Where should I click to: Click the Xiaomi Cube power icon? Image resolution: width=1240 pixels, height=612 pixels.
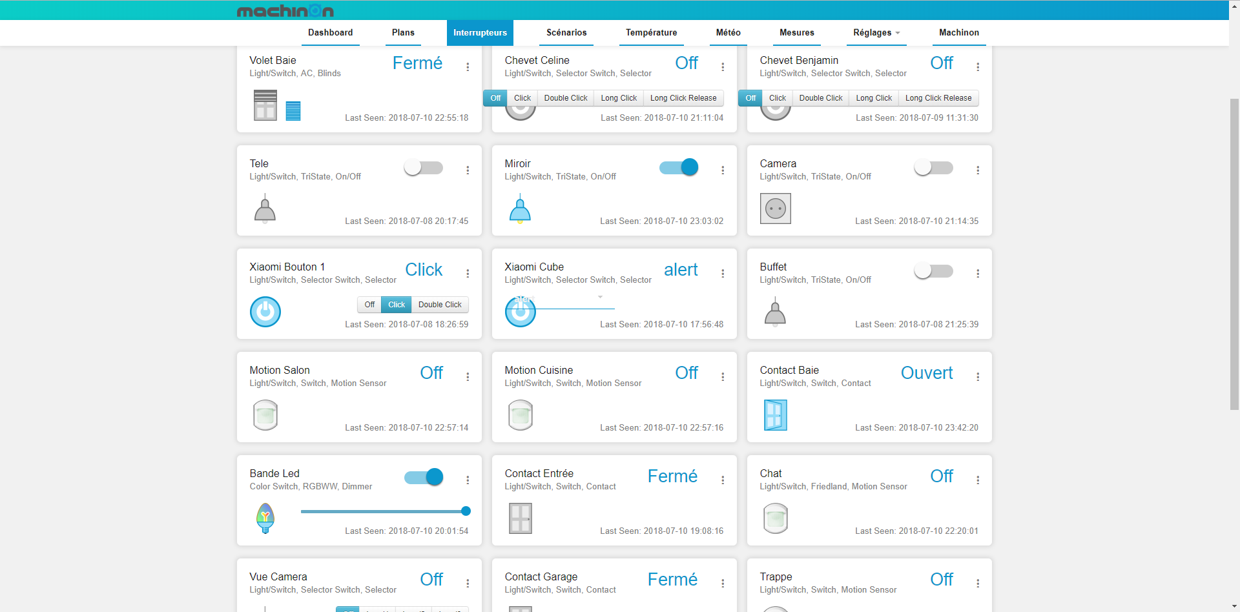[x=520, y=312]
